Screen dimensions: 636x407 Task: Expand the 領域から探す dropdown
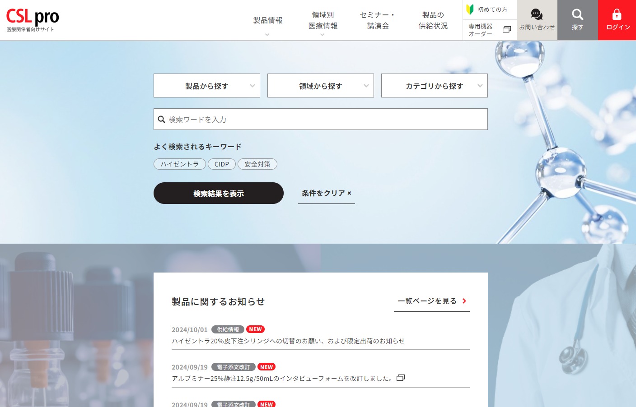click(321, 86)
